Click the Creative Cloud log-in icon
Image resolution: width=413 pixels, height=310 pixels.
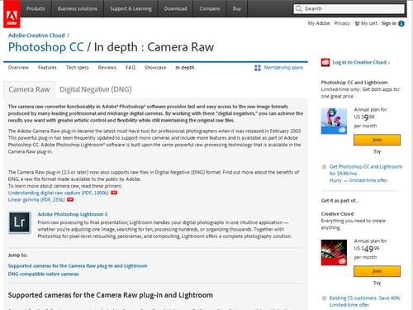(x=325, y=63)
